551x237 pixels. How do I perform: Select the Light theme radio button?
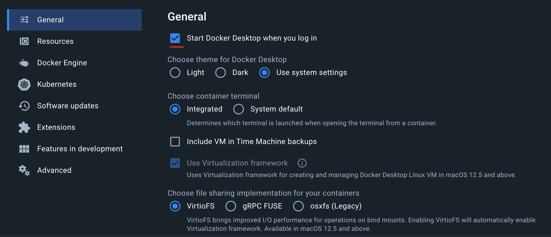[x=175, y=73]
